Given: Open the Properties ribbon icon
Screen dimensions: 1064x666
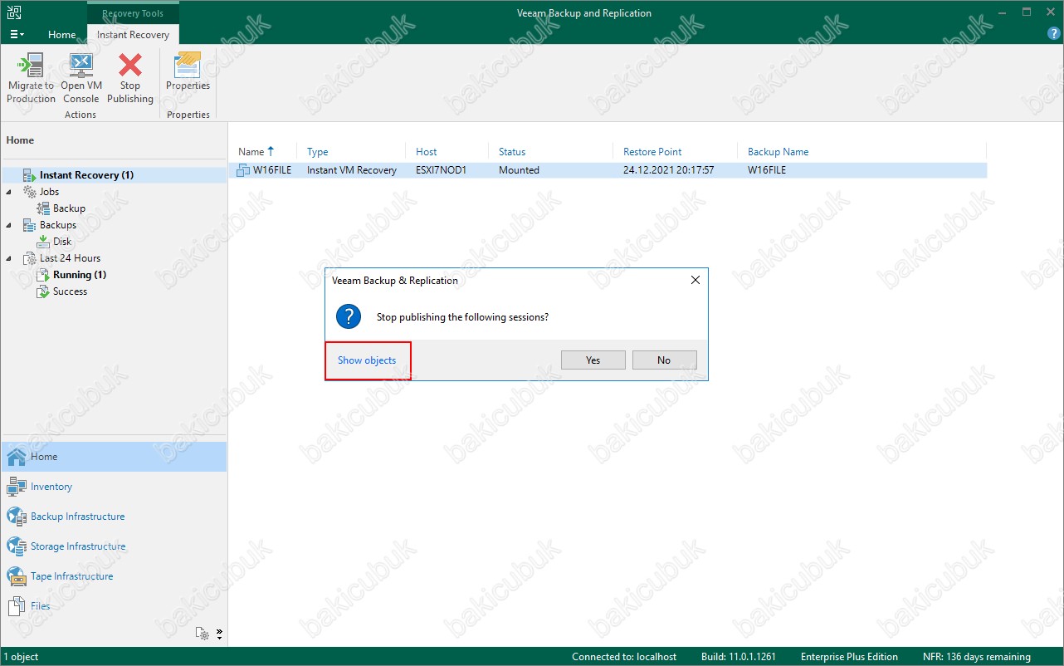Looking at the screenshot, I should (188, 65).
